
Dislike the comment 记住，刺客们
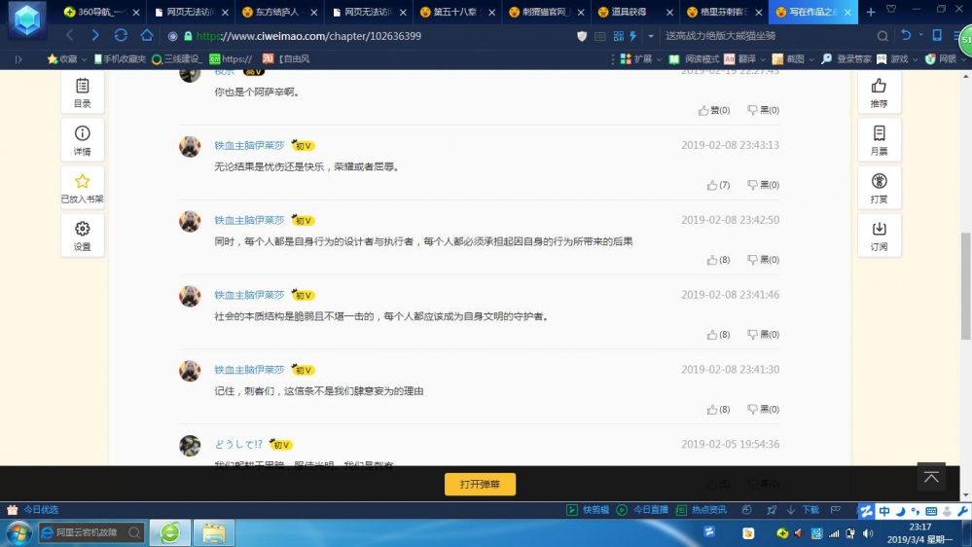tap(763, 410)
